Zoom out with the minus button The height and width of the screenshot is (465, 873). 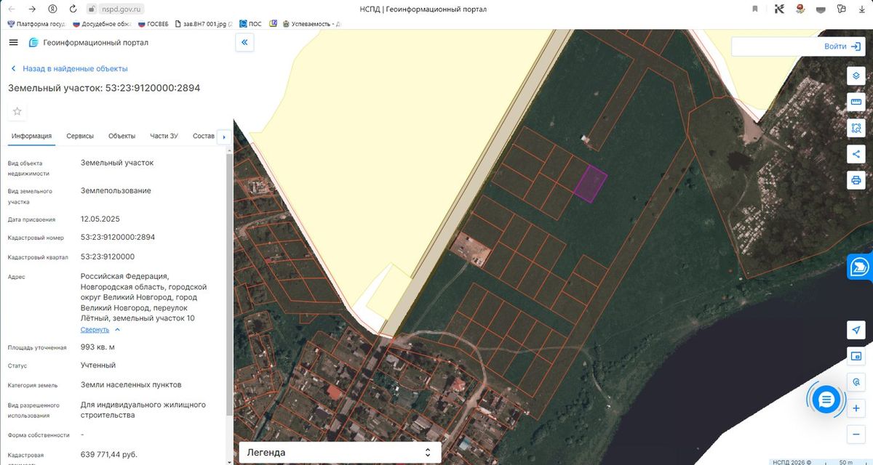click(x=856, y=434)
